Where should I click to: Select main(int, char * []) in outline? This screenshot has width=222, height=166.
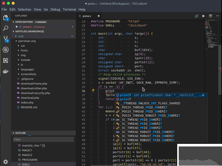click(33, 146)
